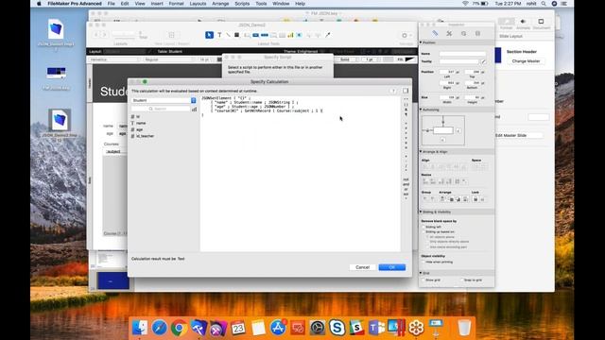The height and width of the screenshot is (340, 605).
Task: Collapse the Autosizing section in Inspector
Action: click(x=421, y=110)
